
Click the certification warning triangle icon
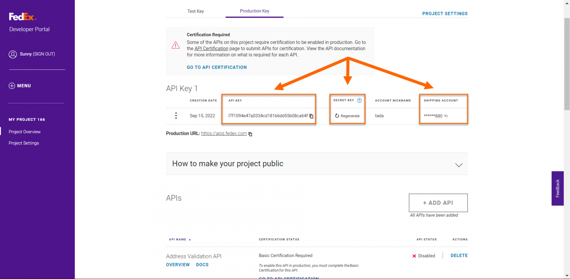tap(176, 45)
